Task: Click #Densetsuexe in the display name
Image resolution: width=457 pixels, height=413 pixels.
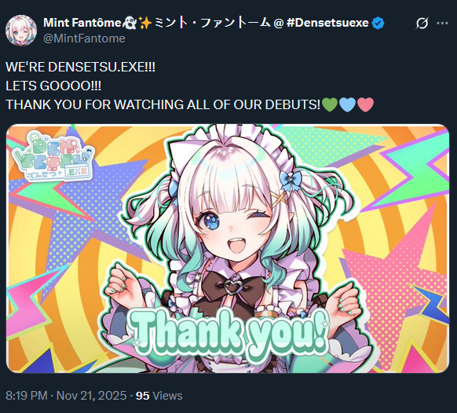Action: [x=327, y=23]
